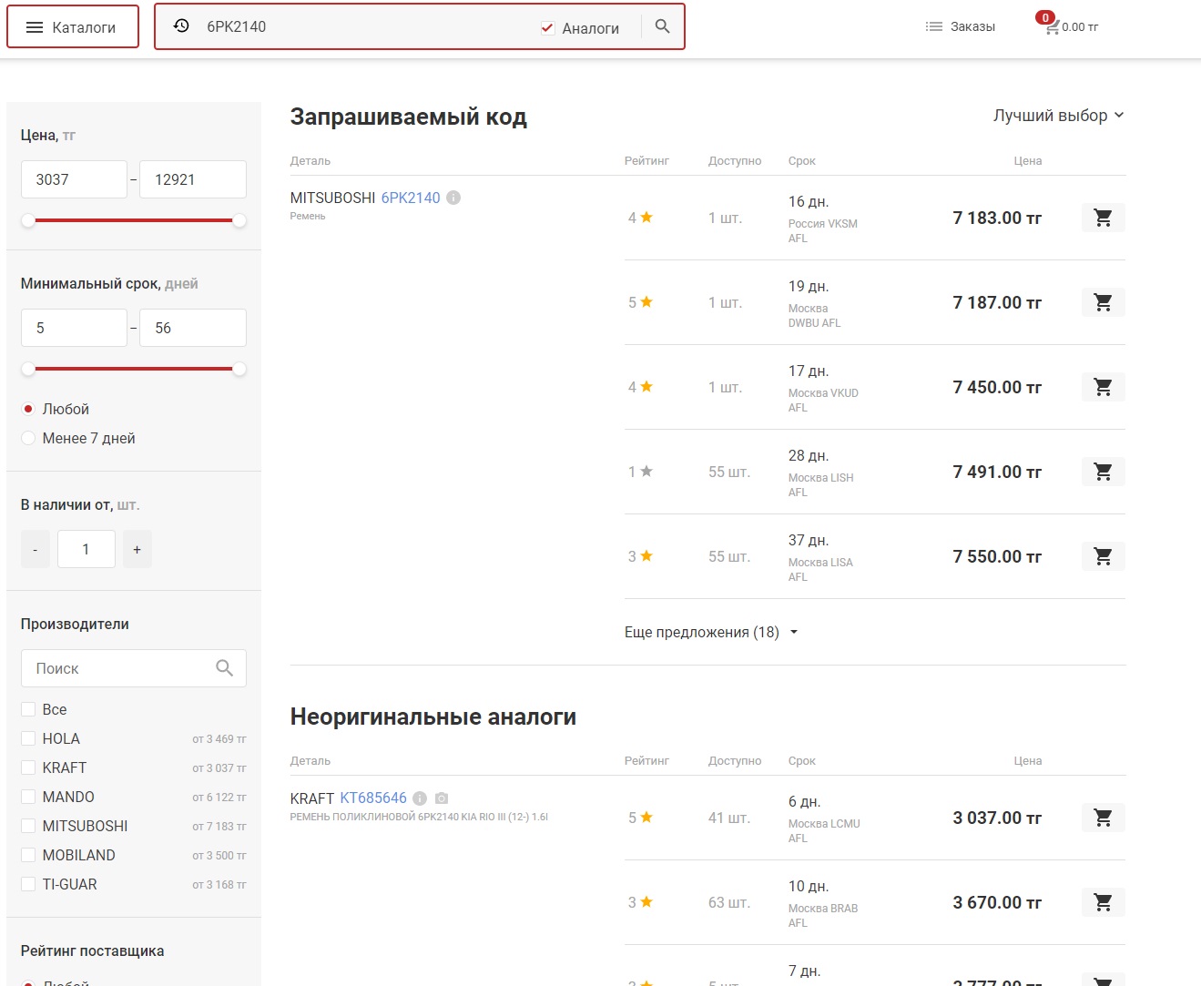Select the Любой delivery time radio
1201x986 pixels.
tap(28, 409)
